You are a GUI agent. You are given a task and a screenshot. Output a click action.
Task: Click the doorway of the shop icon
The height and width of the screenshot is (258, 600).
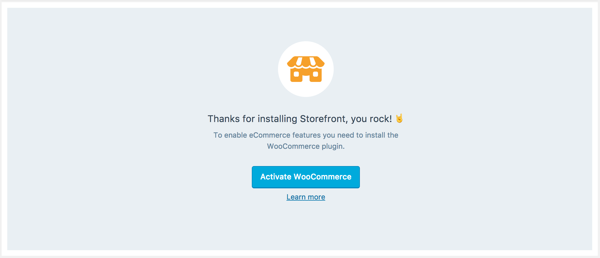pyautogui.click(x=306, y=79)
